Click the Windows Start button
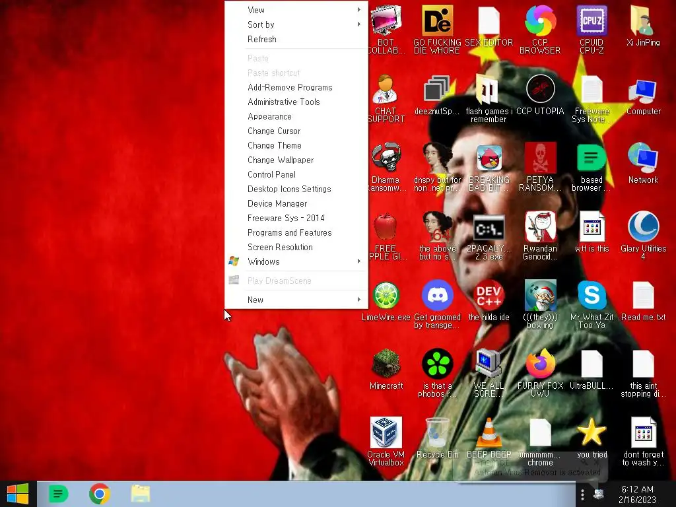676x507 pixels. click(x=18, y=494)
